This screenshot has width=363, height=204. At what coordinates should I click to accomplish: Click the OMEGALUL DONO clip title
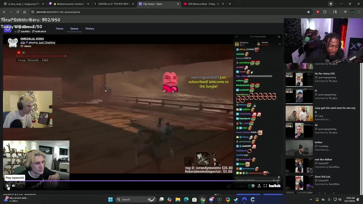[32, 39]
